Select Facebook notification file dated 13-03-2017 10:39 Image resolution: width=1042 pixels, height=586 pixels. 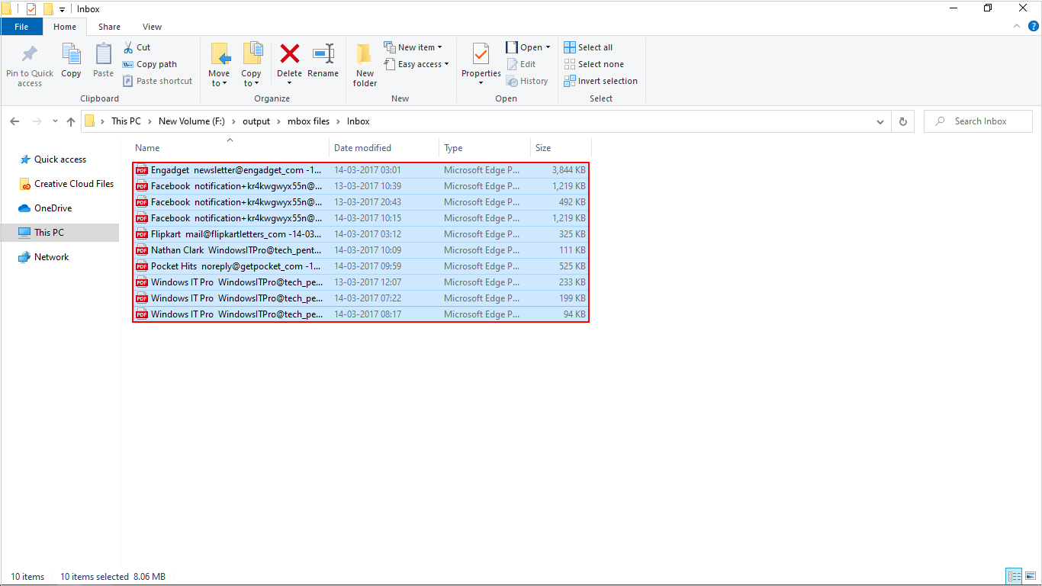click(x=361, y=186)
